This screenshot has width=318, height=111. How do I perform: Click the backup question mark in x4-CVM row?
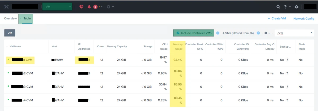click(287, 100)
